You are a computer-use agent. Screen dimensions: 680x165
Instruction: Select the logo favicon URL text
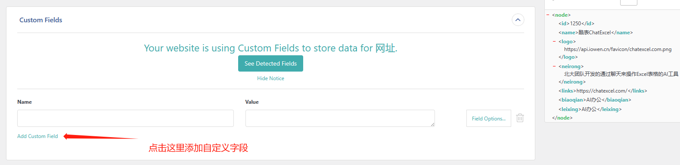click(x=618, y=49)
